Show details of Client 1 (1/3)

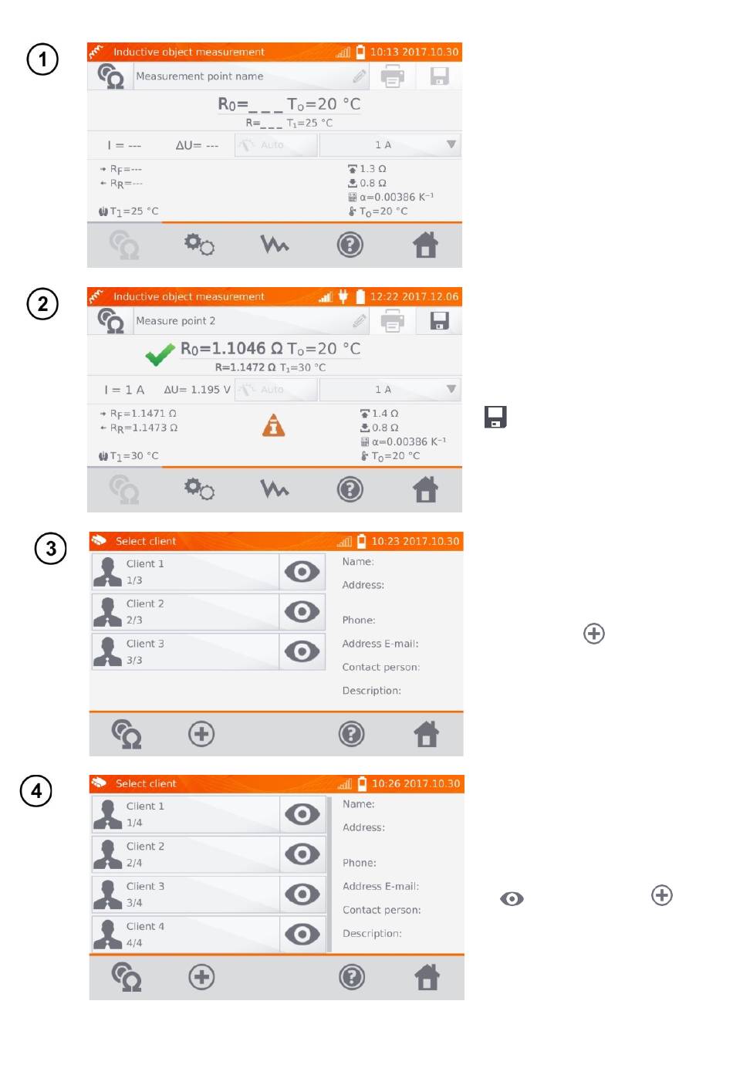point(302,572)
